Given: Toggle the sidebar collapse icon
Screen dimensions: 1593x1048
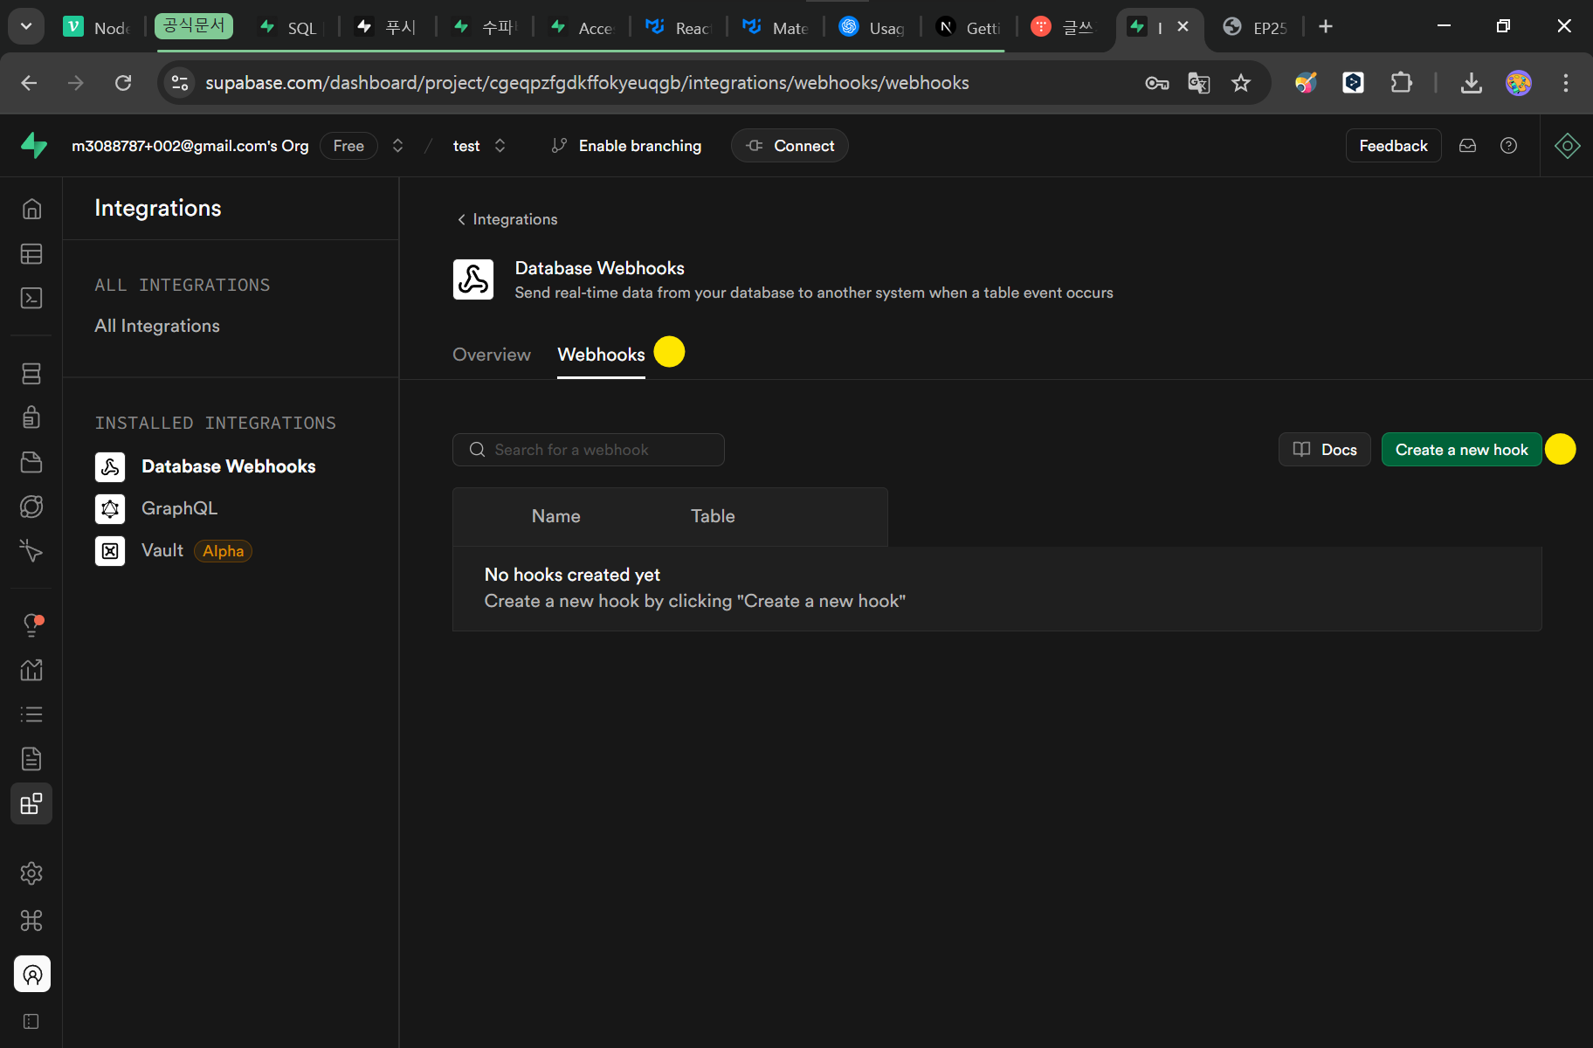Looking at the screenshot, I should coord(31,1022).
